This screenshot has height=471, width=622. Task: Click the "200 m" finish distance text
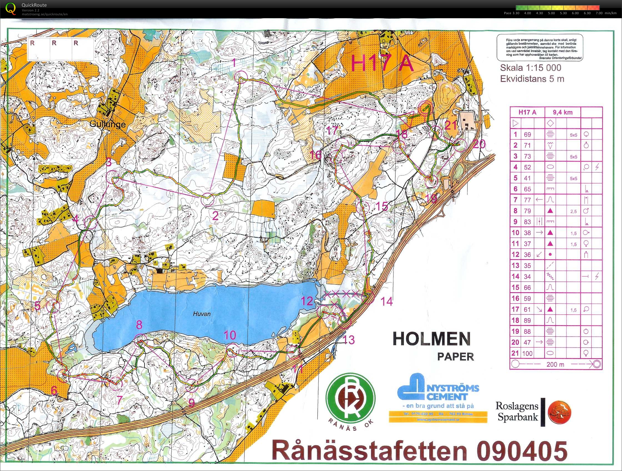tap(555, 365)
